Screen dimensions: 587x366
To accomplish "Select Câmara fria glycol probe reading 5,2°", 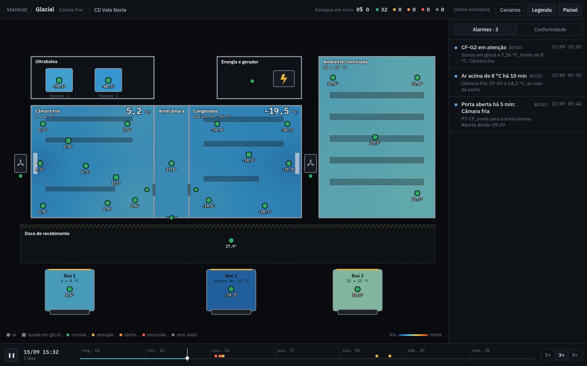I will (x=116, y=177).
